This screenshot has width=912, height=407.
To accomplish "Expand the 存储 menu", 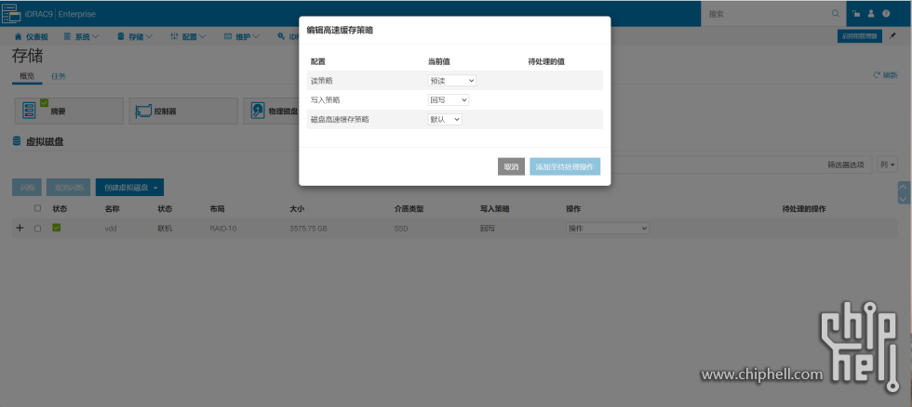I will coord(135,36).
